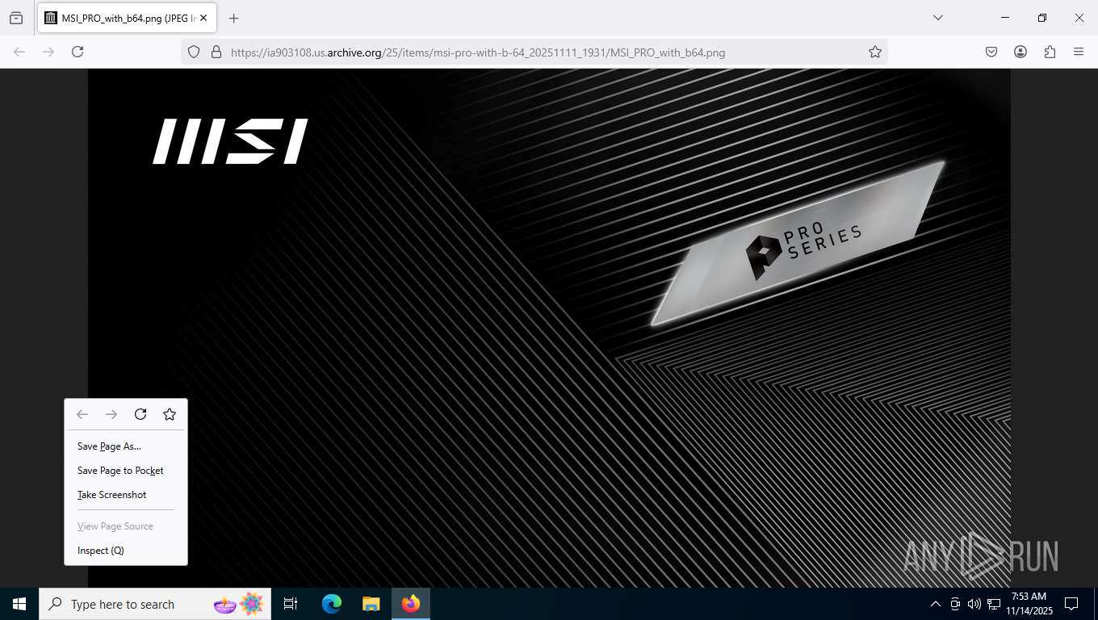Image resolution: width=1098 pixels, height=620 pixels.
Task: Show hidden system tray icons
Action: pyautogui.click(x=936, y=604)
